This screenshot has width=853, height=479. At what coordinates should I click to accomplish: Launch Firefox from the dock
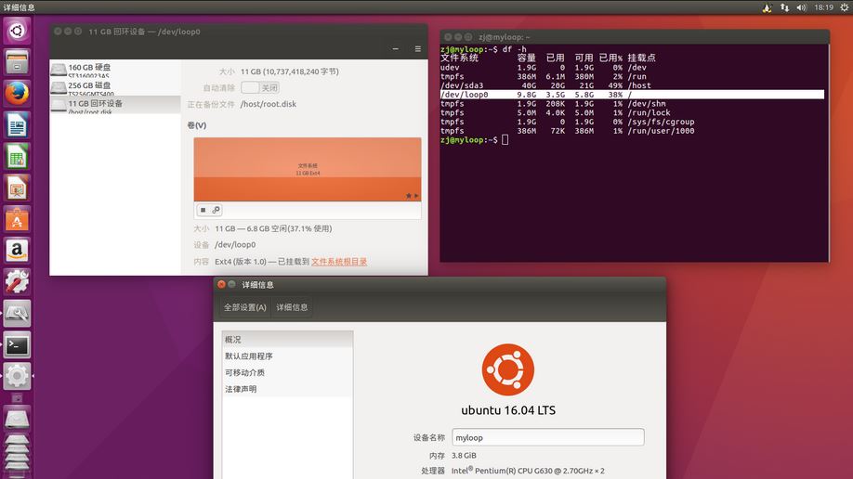pyautogui.click(x=17, y=93)
